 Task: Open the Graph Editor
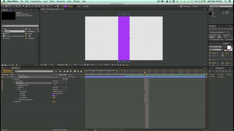coord(81,71)
